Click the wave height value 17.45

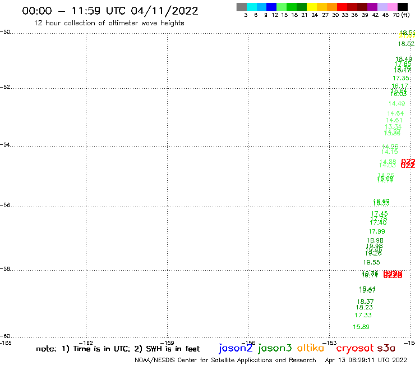(379, 213)
